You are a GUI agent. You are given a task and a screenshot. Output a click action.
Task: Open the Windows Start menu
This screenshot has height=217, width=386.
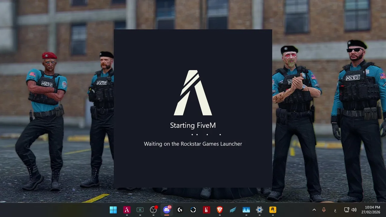(x=113, y=210)
